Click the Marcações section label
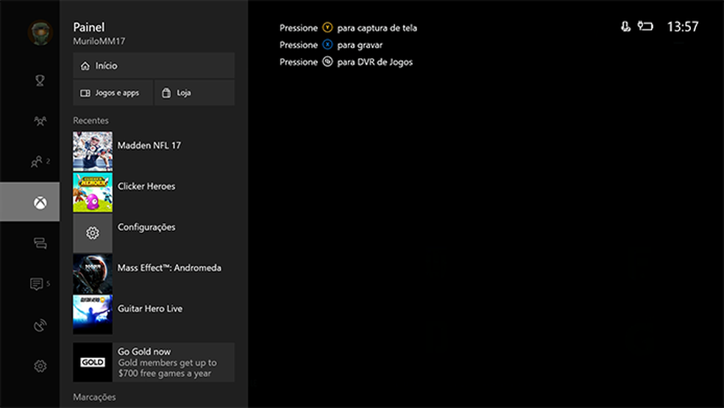724x408 pixels. tap(94, 397)
